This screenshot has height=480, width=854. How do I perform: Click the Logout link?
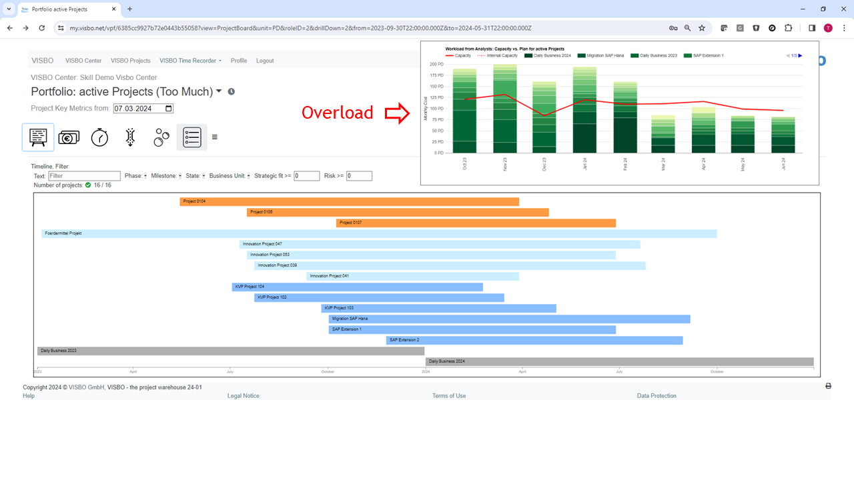tap(265, 61)
